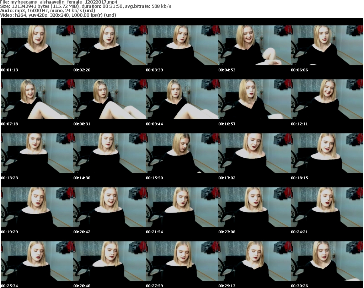Click the timestamp text 00:12:11

pos(299,124)
